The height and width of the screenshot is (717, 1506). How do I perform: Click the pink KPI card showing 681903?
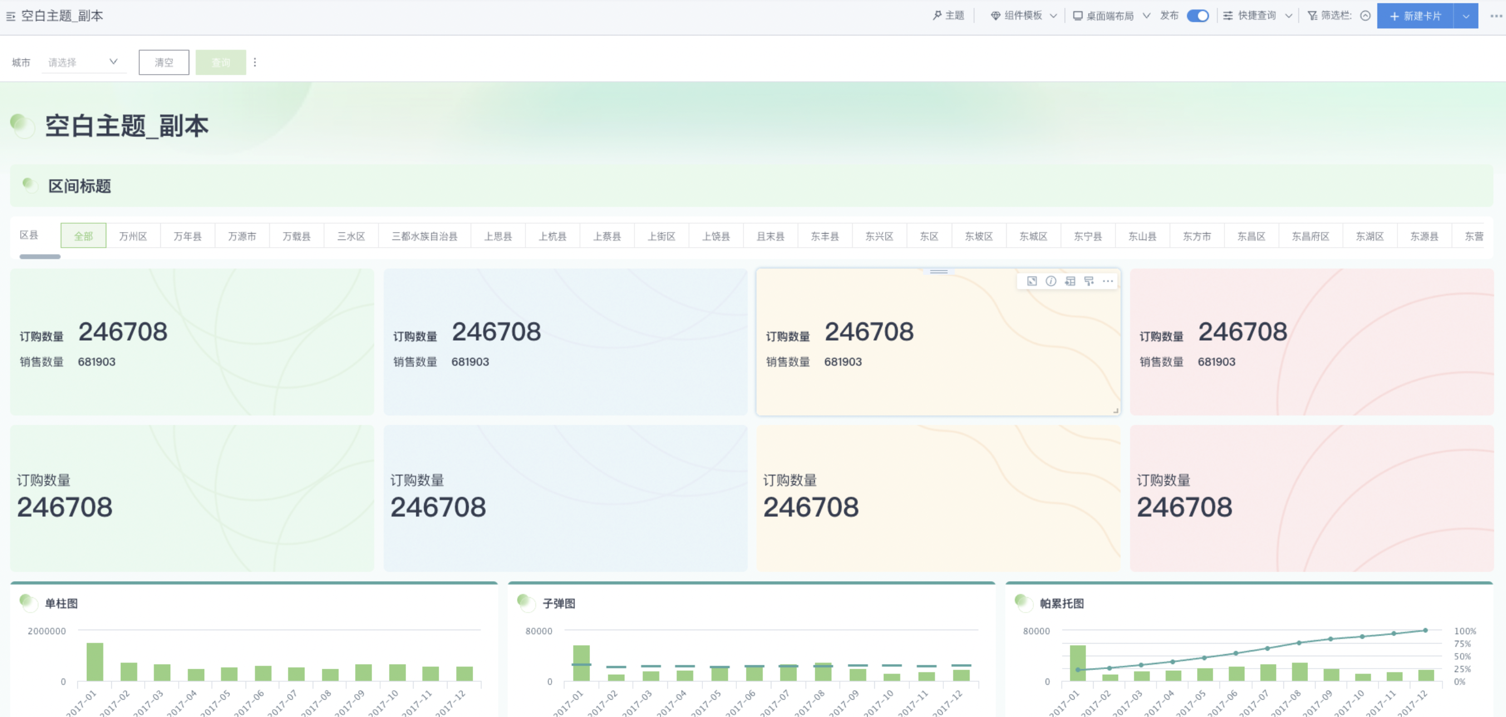pos(1311,342)
